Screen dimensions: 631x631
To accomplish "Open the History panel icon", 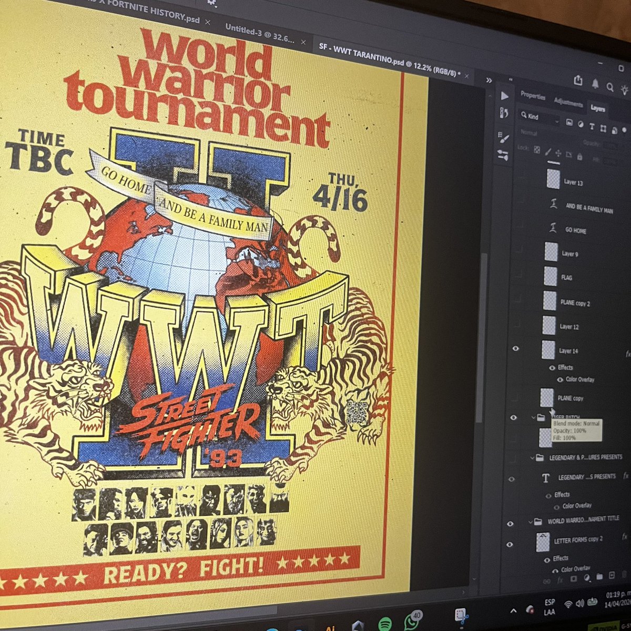I will coord(504,113).
